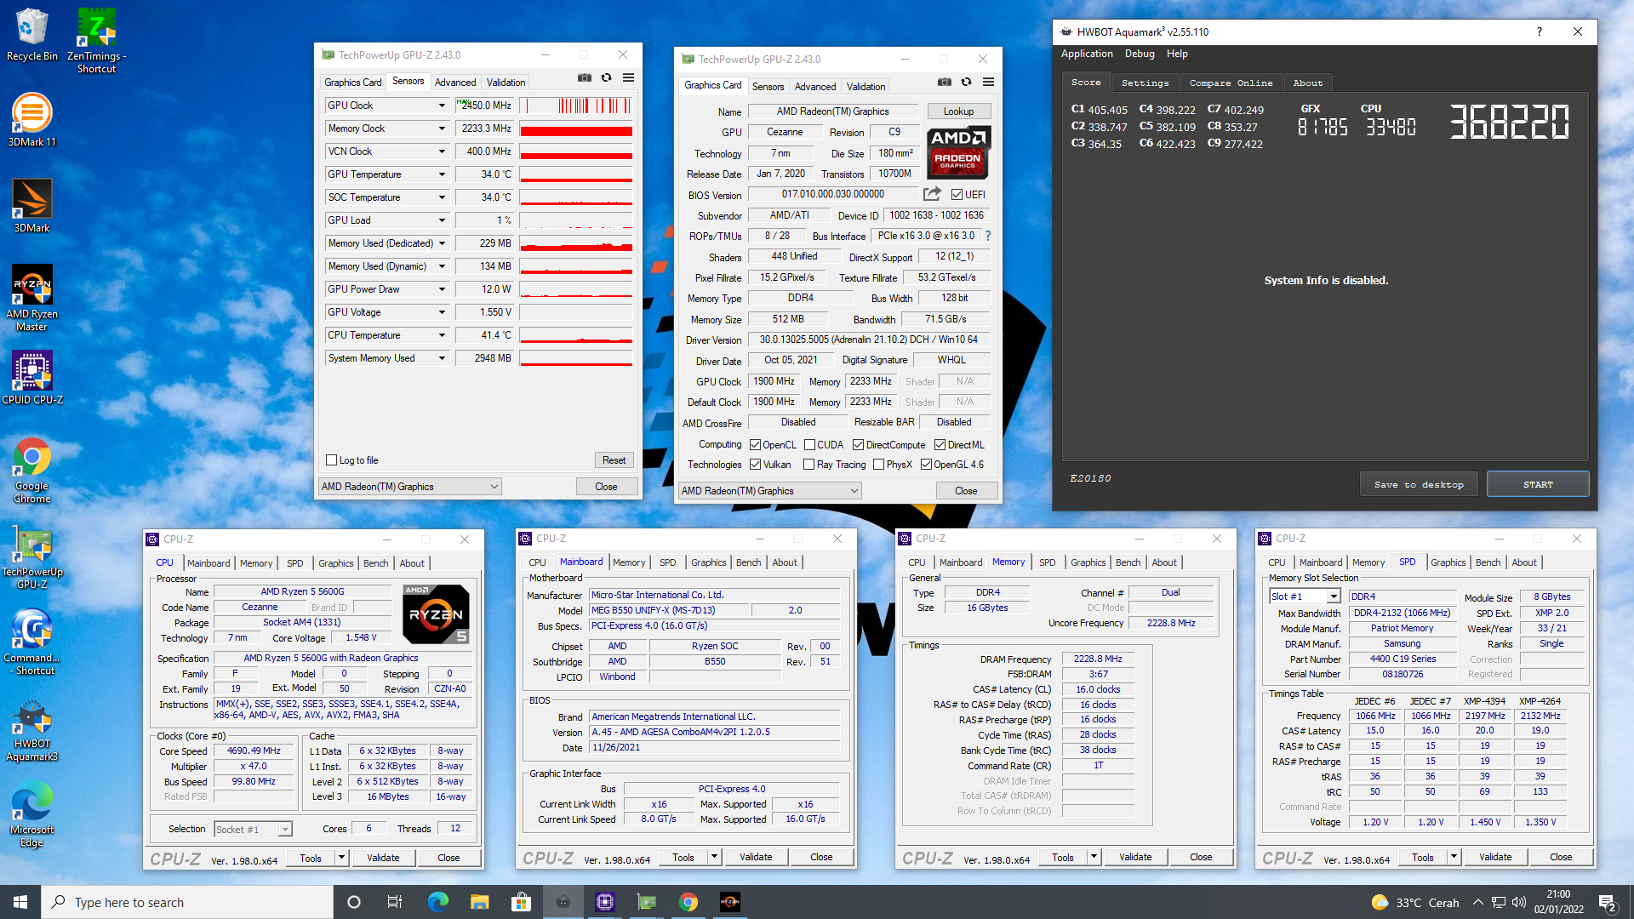Viewport: 1634px width, 919px height.
Task: Open hamburger menu in GPU-Z Sensors window
Action: tap(629, 78)
